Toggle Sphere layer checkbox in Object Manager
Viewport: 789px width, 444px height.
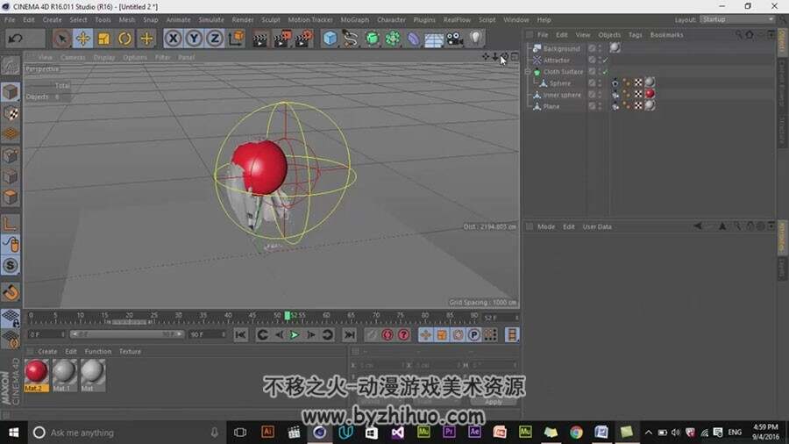[x=592, y=83]
